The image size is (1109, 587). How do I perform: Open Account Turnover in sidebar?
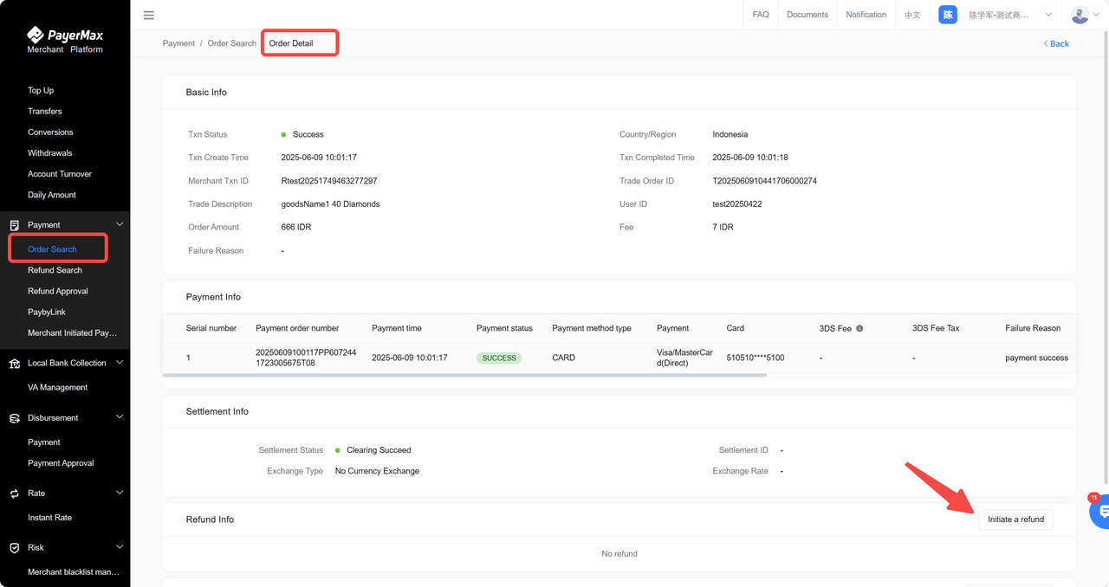point(60,174)
